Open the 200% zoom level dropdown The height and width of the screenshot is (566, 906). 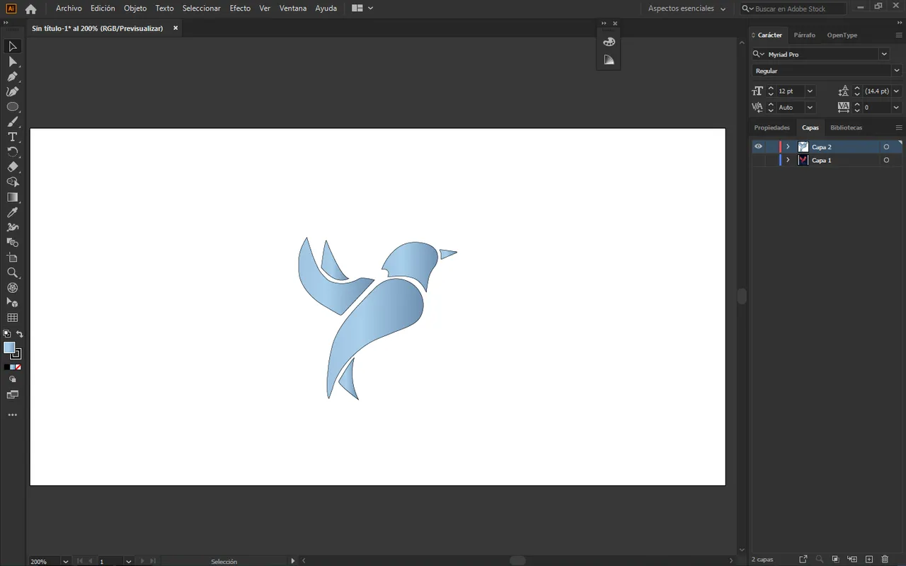click(x=66, y=561)
